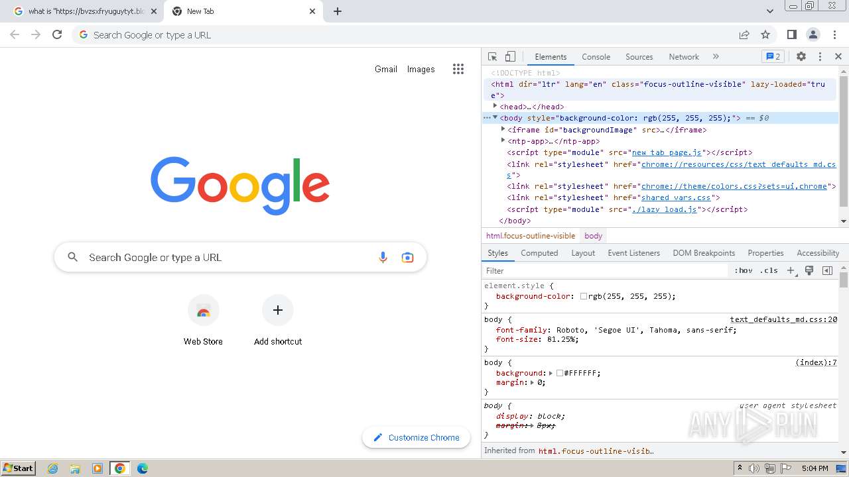Show more DevTools tabs chevron
Screen dimensions: 849x477
coord(716,57)
